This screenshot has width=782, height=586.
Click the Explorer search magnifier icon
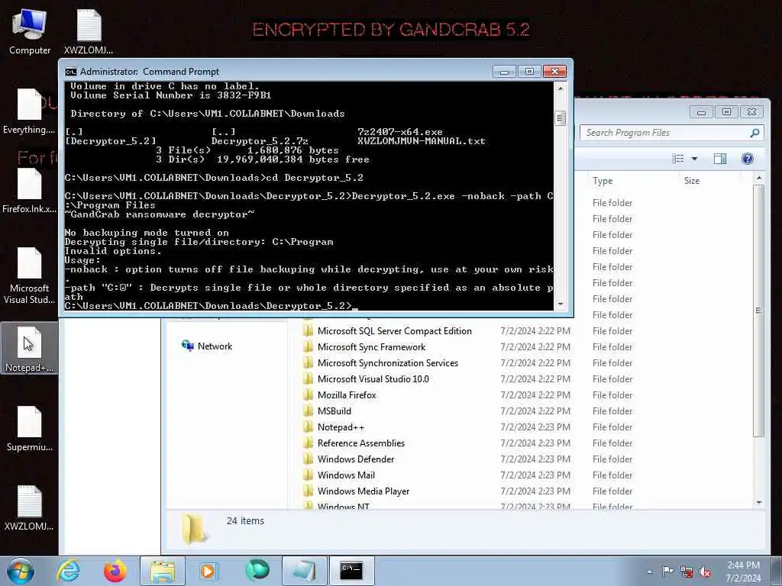(x=755, y=133)
